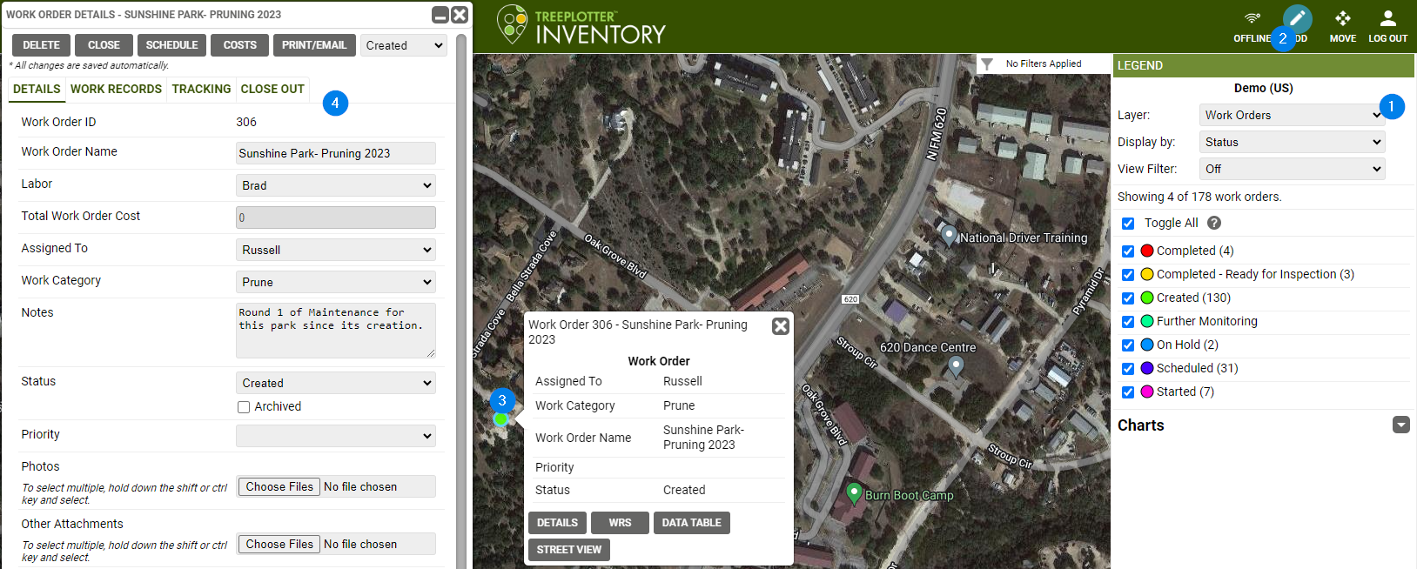
Task: Click the Log Out user icon
Action: pos(1387,19)
